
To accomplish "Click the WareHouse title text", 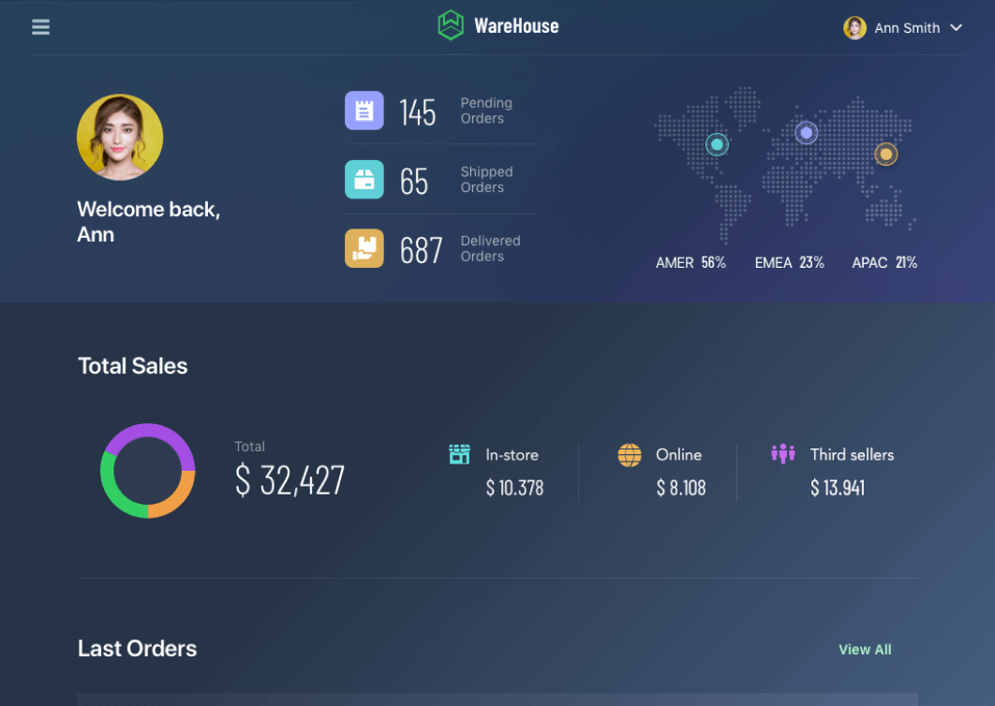I will pos(516,26).
